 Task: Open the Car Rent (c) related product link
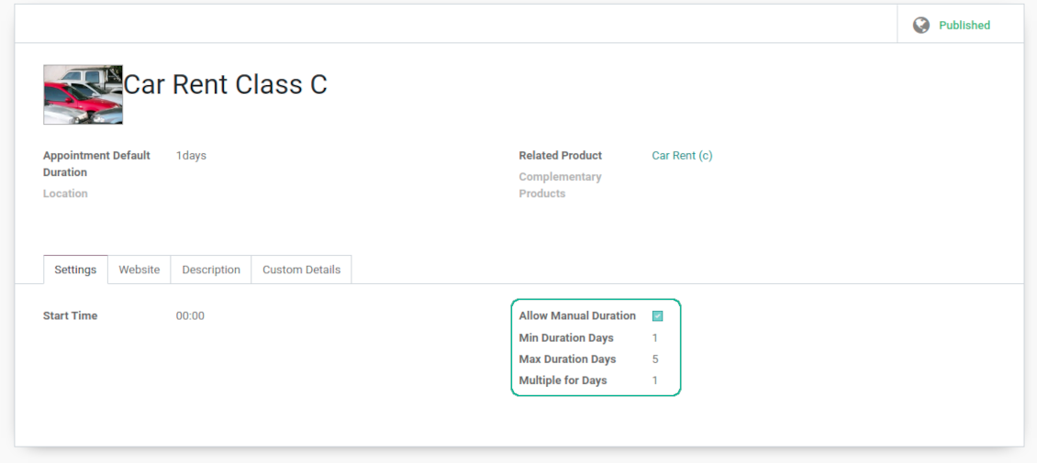click(682, 156)
